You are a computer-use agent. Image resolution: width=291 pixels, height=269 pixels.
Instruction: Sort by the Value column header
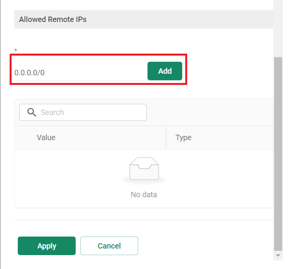click(x=46, y=137)
